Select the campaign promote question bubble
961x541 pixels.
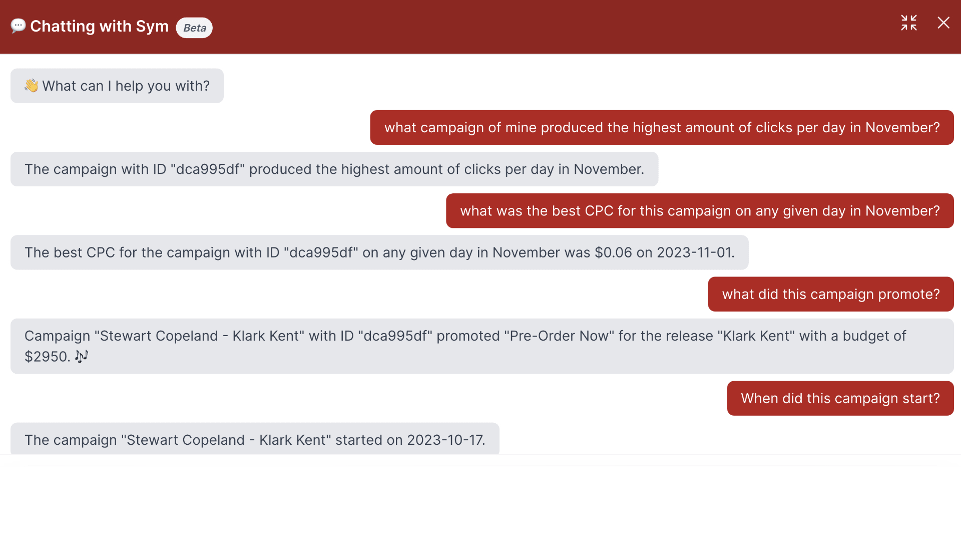830,295
